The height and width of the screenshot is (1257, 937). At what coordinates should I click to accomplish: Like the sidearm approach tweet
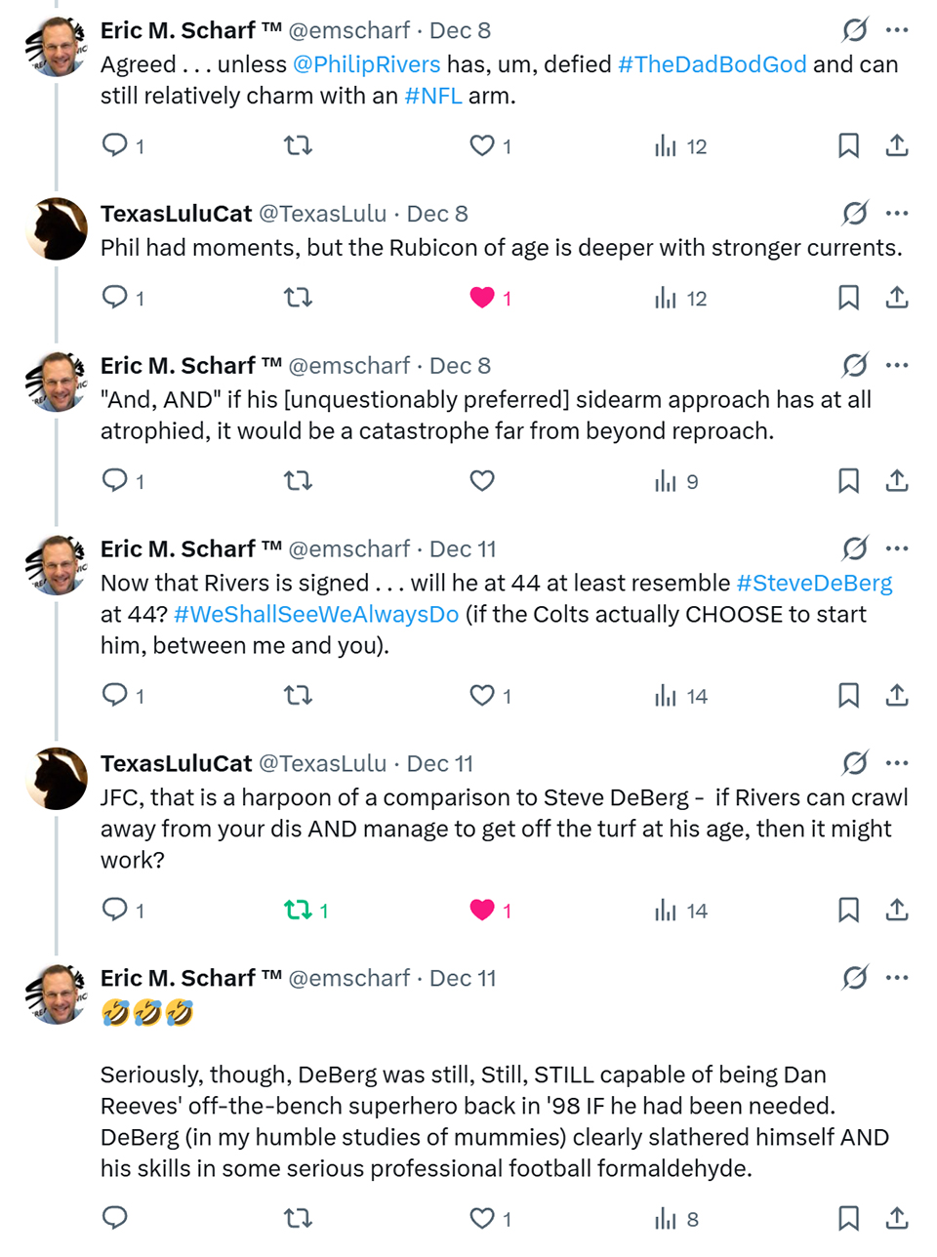pyautogui.click(x=482, y=481)
